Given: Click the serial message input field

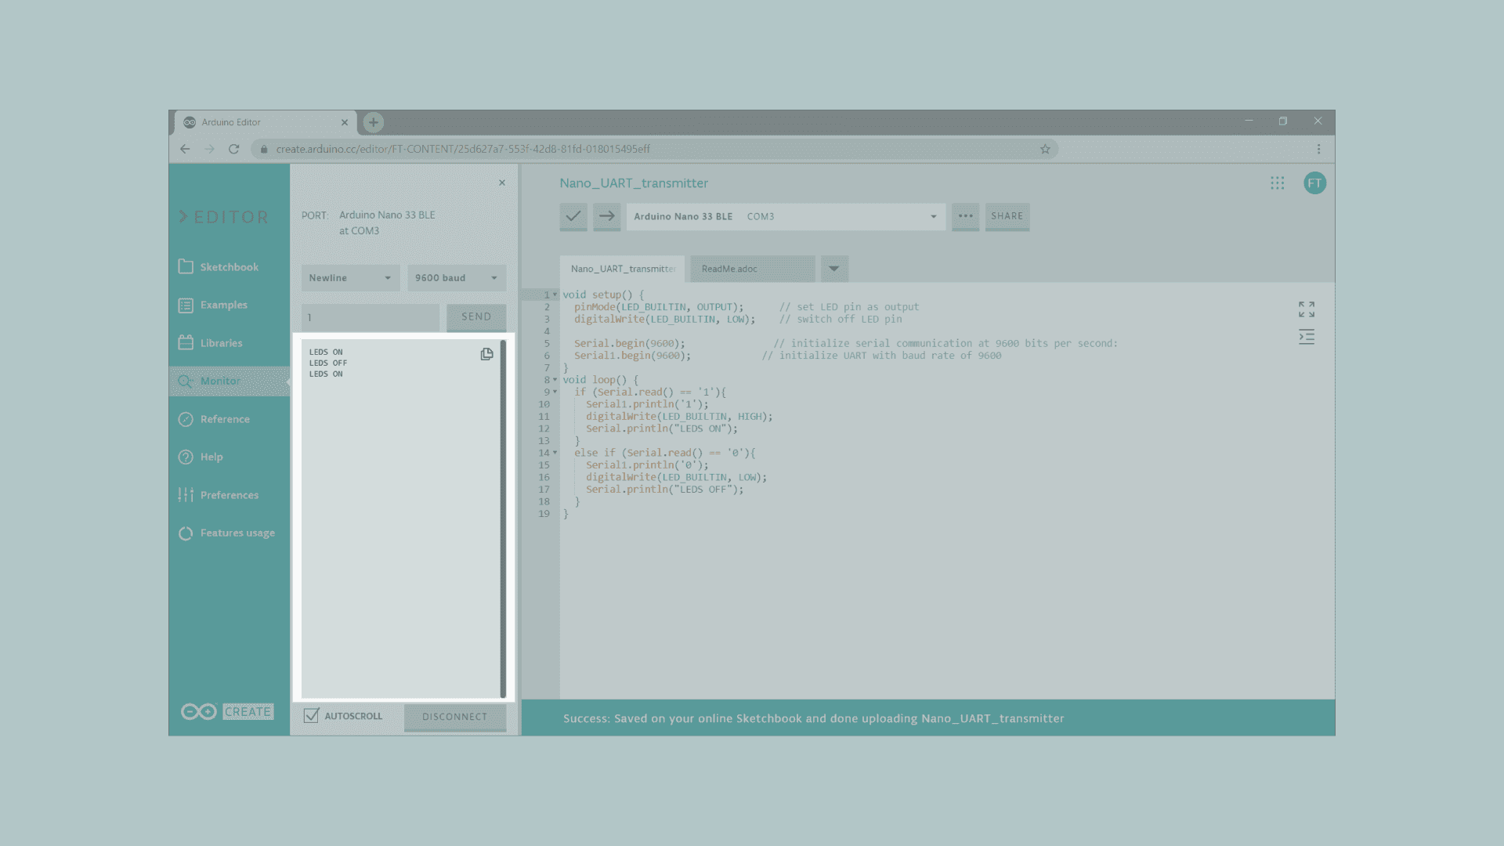Looking at the screenshot, I should point(370,317).
